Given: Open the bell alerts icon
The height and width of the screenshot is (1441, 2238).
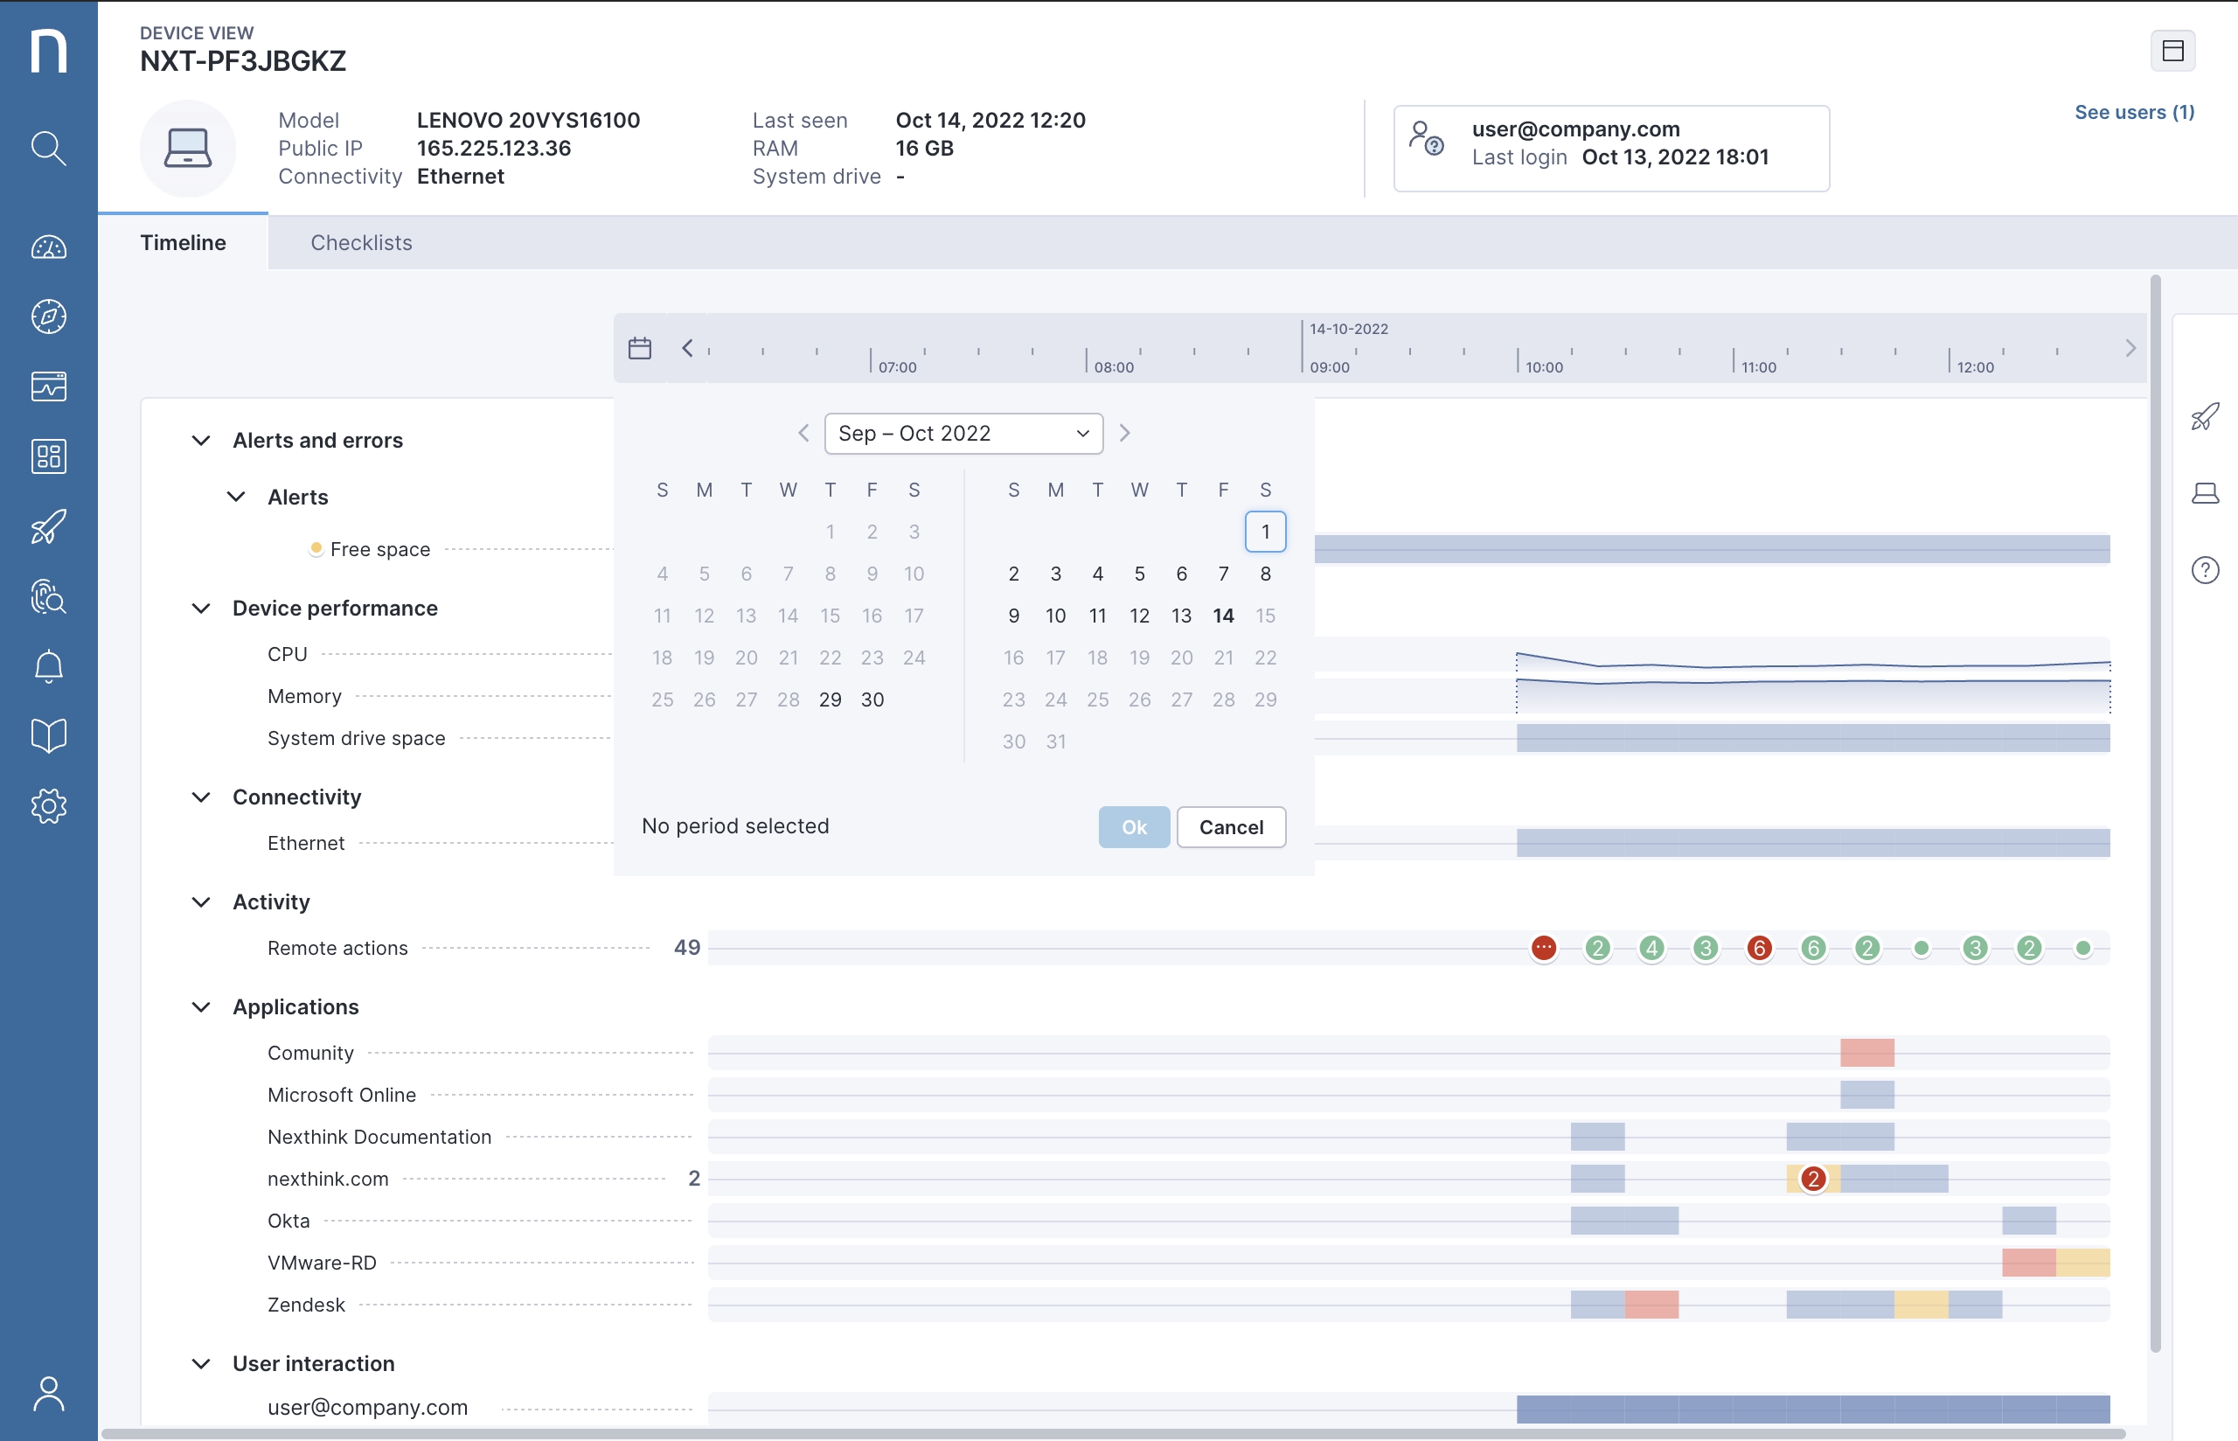Looking at the screenshot, I should pos(48,666).
